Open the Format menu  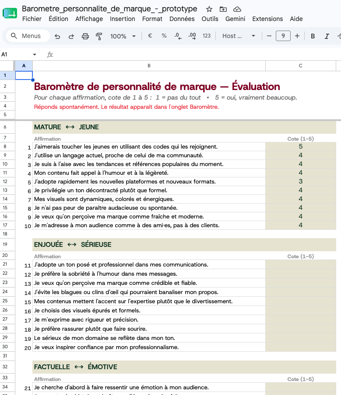click(152, 19)
